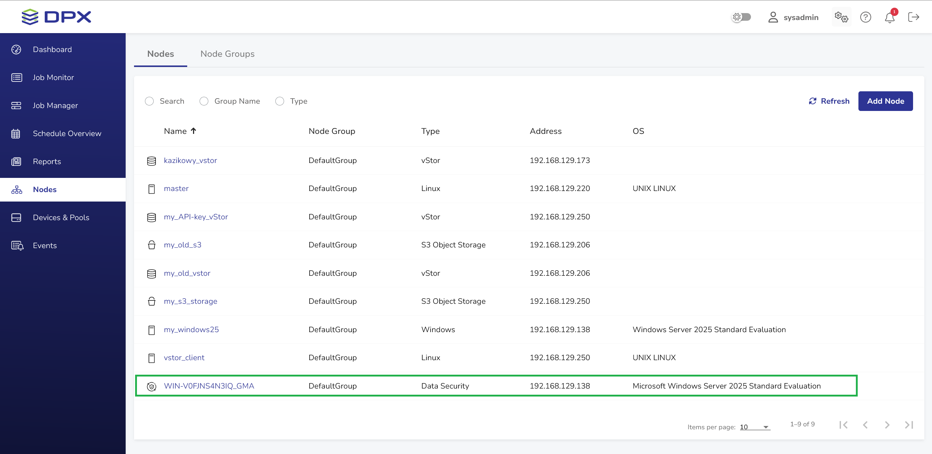Switch to the Node Groups tab

tap(227, 54)
